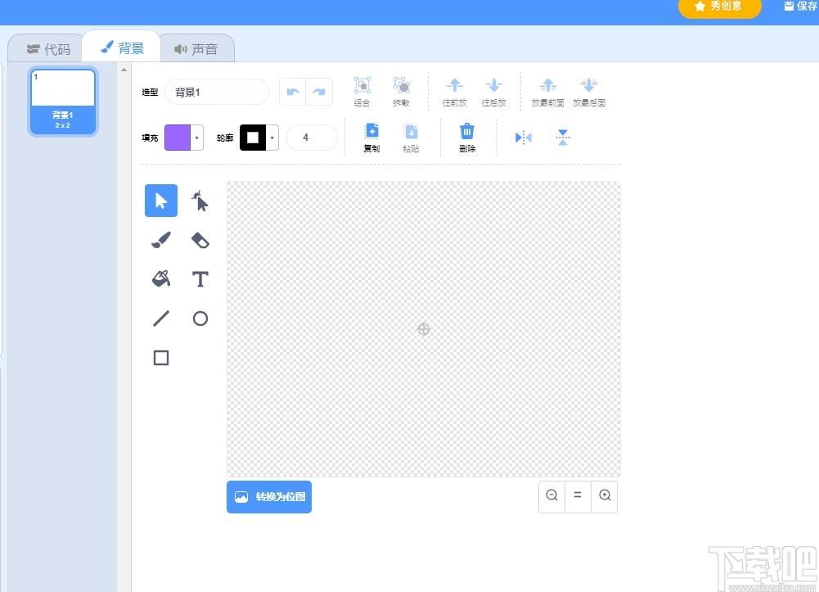The width and height of the screenshot is (819, 592).
Task: Click the costume name field 背景1
Action: coord(218,93)
